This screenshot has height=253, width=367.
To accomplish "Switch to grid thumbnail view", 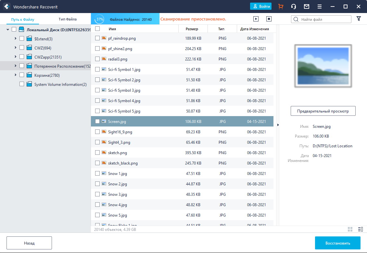I will point(350,229).
